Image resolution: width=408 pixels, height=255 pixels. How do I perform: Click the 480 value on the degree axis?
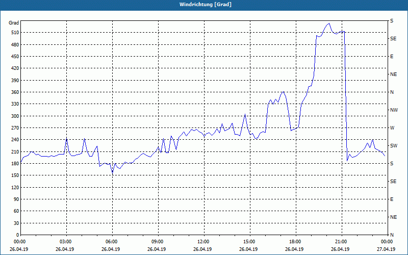(15, 45)
